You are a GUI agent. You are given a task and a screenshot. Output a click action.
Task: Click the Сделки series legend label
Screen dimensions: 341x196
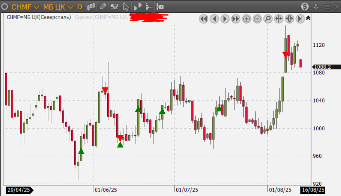[x=101, y=17]
